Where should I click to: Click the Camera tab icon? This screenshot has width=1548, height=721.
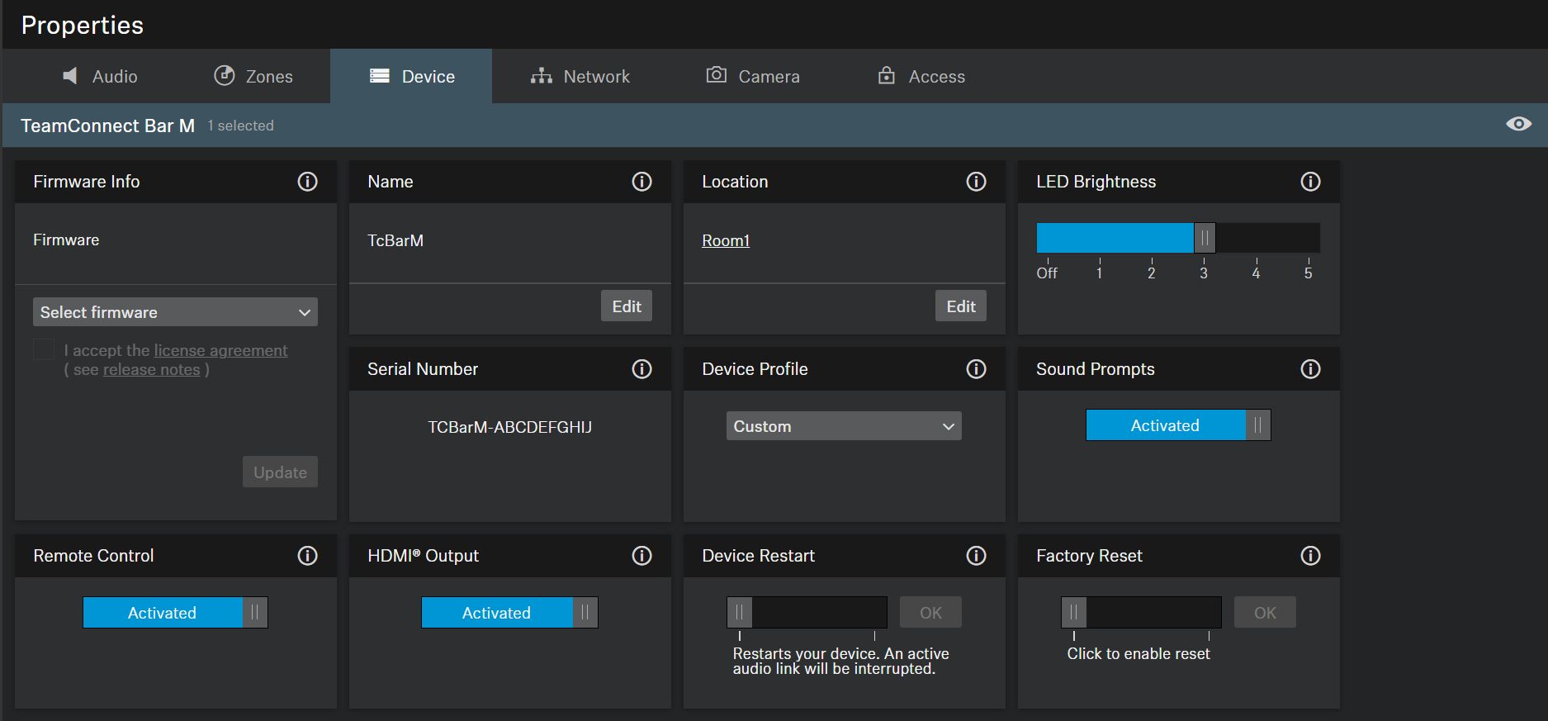click(716, 75)
